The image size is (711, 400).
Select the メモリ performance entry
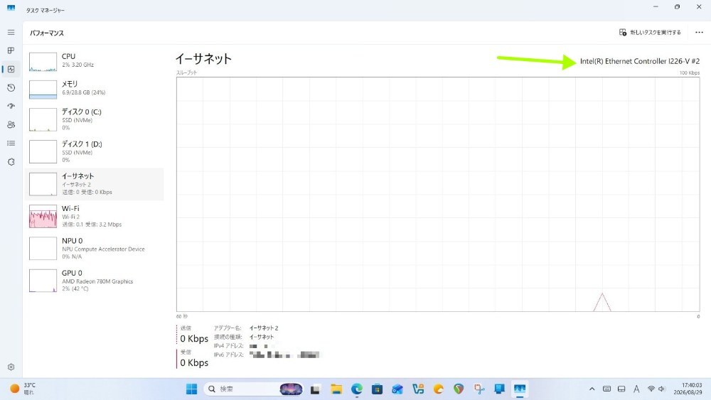tap(94, 90)
